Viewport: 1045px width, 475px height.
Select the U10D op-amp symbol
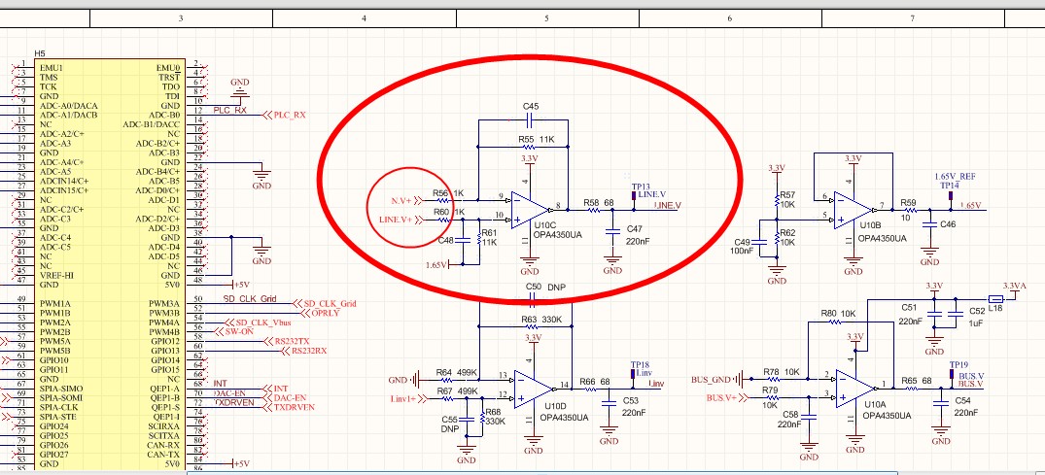(x=533, y=390)
